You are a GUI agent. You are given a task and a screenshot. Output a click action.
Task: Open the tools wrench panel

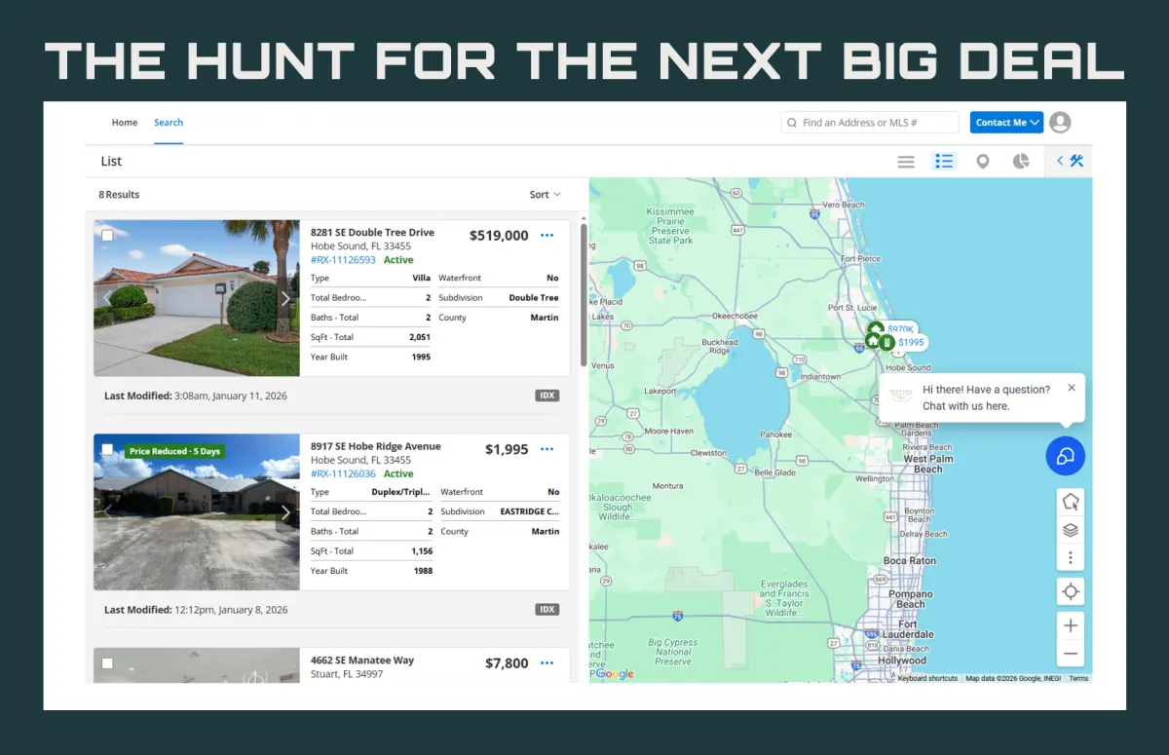click(x=1071, y=162)
